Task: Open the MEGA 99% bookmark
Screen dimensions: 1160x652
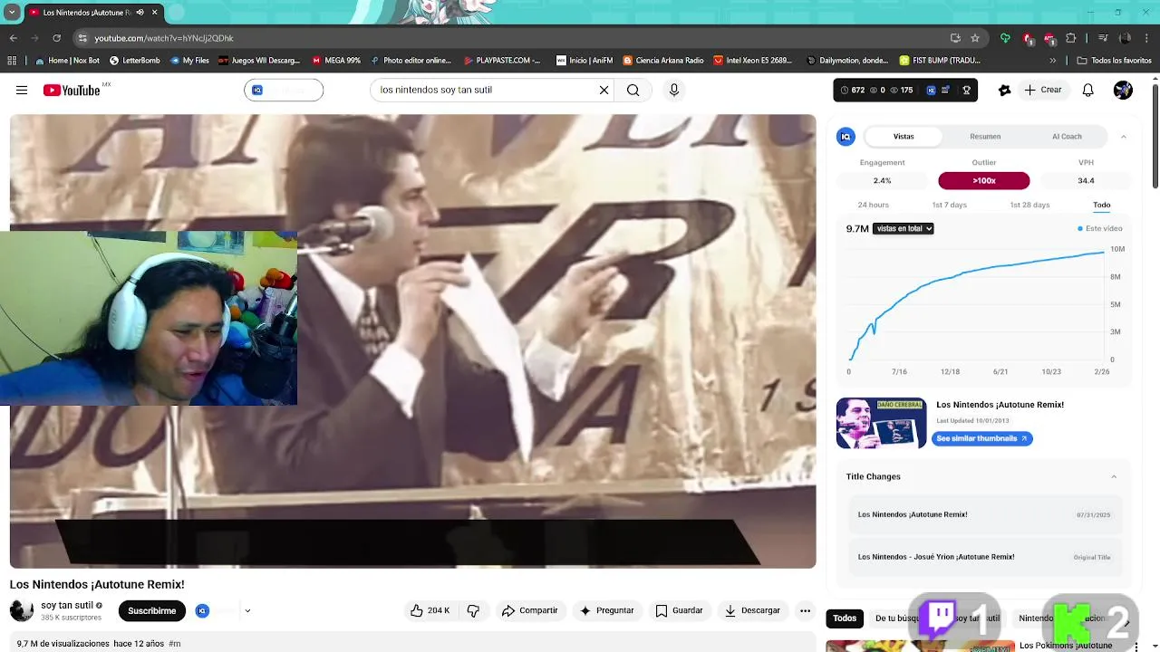Action: 336,61
